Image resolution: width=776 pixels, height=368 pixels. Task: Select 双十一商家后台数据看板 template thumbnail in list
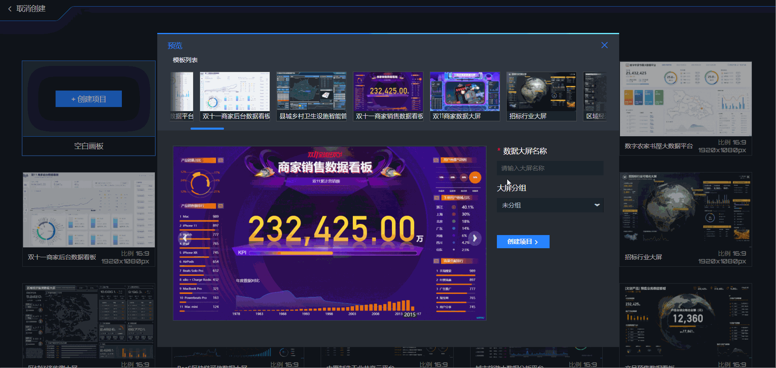[235, 96]
